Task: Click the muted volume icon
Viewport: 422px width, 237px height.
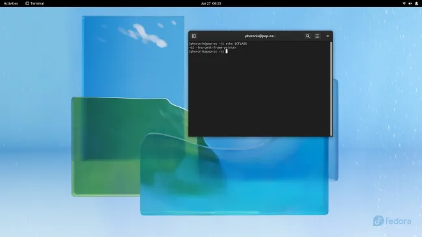Action: click(x=410, y=3)
